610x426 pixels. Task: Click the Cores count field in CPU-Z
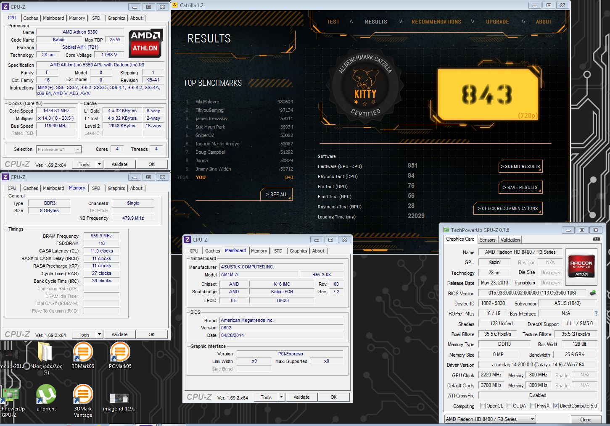117,149
